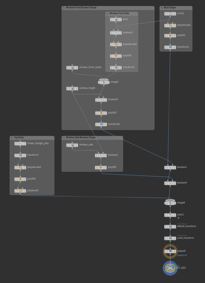Click the create_triangle_poly node icon

20,143
